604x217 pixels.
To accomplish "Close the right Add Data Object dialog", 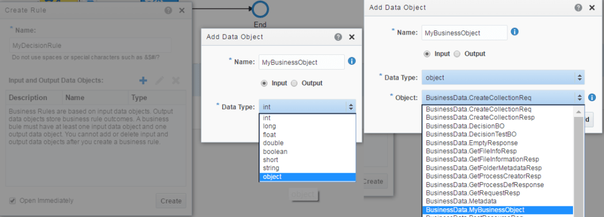I will [592, 7].
